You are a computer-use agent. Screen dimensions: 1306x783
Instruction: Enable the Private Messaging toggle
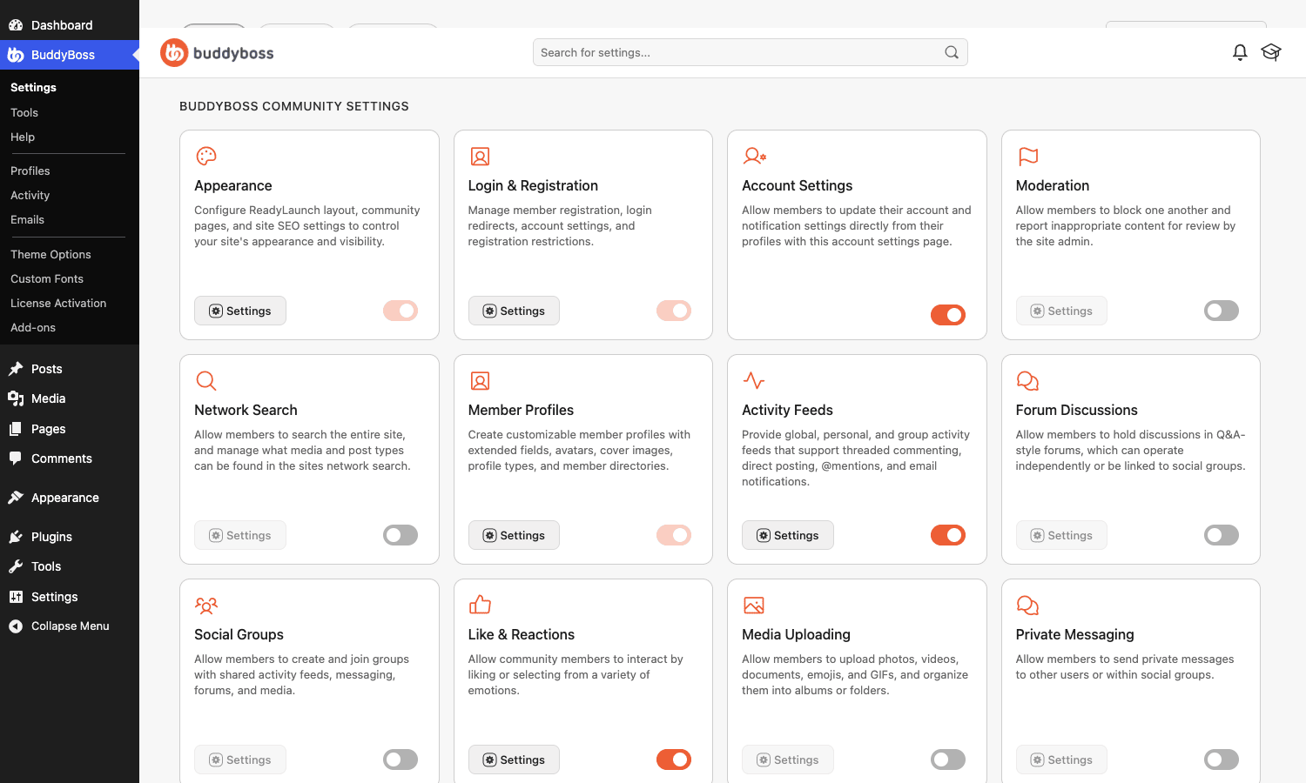tap(1222, 760)
